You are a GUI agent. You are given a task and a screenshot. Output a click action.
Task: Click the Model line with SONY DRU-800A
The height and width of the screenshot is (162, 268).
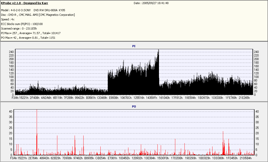click(x=33, y=10)
